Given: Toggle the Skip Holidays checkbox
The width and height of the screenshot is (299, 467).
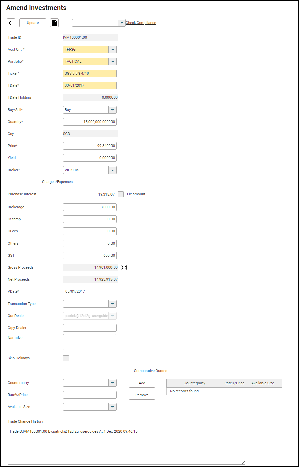Looking at the screenshot, I should (x=66, y=358).
